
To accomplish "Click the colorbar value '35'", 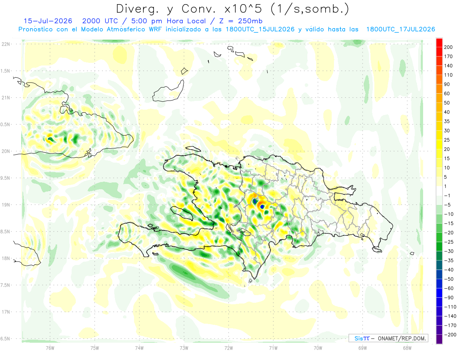I will (x=447, y=121).
